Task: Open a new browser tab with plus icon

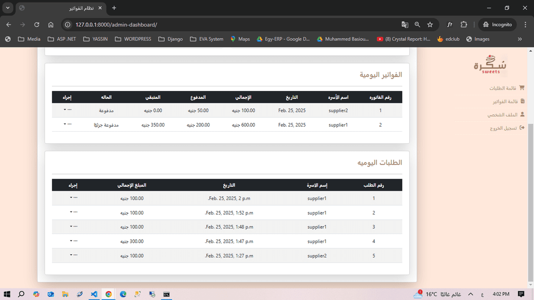Action: click(x=114, y=8)
